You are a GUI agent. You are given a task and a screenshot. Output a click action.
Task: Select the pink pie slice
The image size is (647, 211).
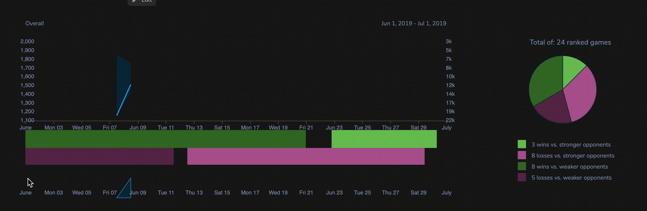pyautogui.click(x=581, y=94)
